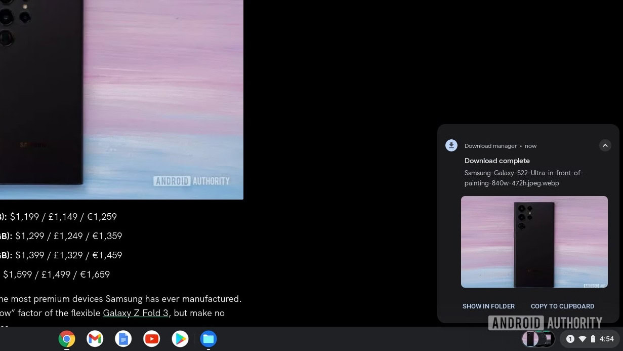Viewport: 623px width, 351px height.
Task: Click Show in Folder button
Action: [x=488, y=306]
